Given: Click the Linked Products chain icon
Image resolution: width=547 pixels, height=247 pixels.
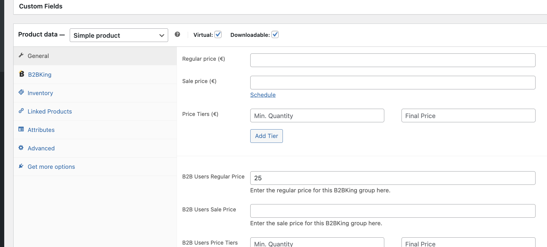Looking at the screenshot, I should click(21, 111).
